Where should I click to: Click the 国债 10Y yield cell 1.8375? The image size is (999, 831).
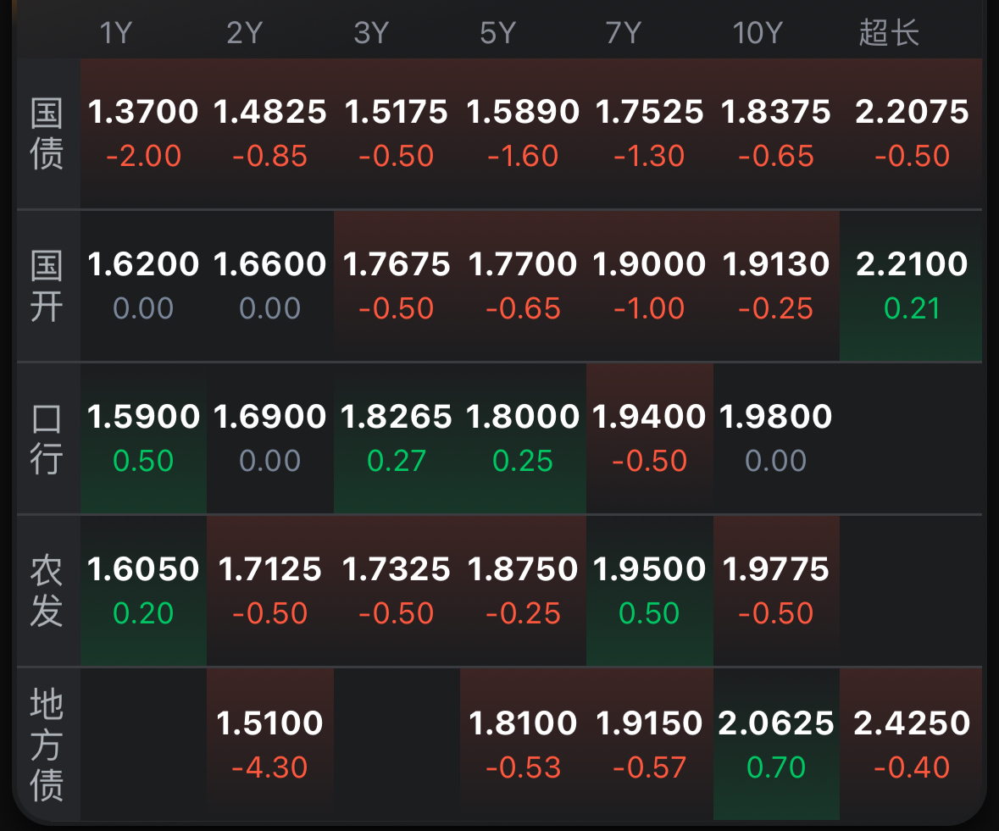776,132
